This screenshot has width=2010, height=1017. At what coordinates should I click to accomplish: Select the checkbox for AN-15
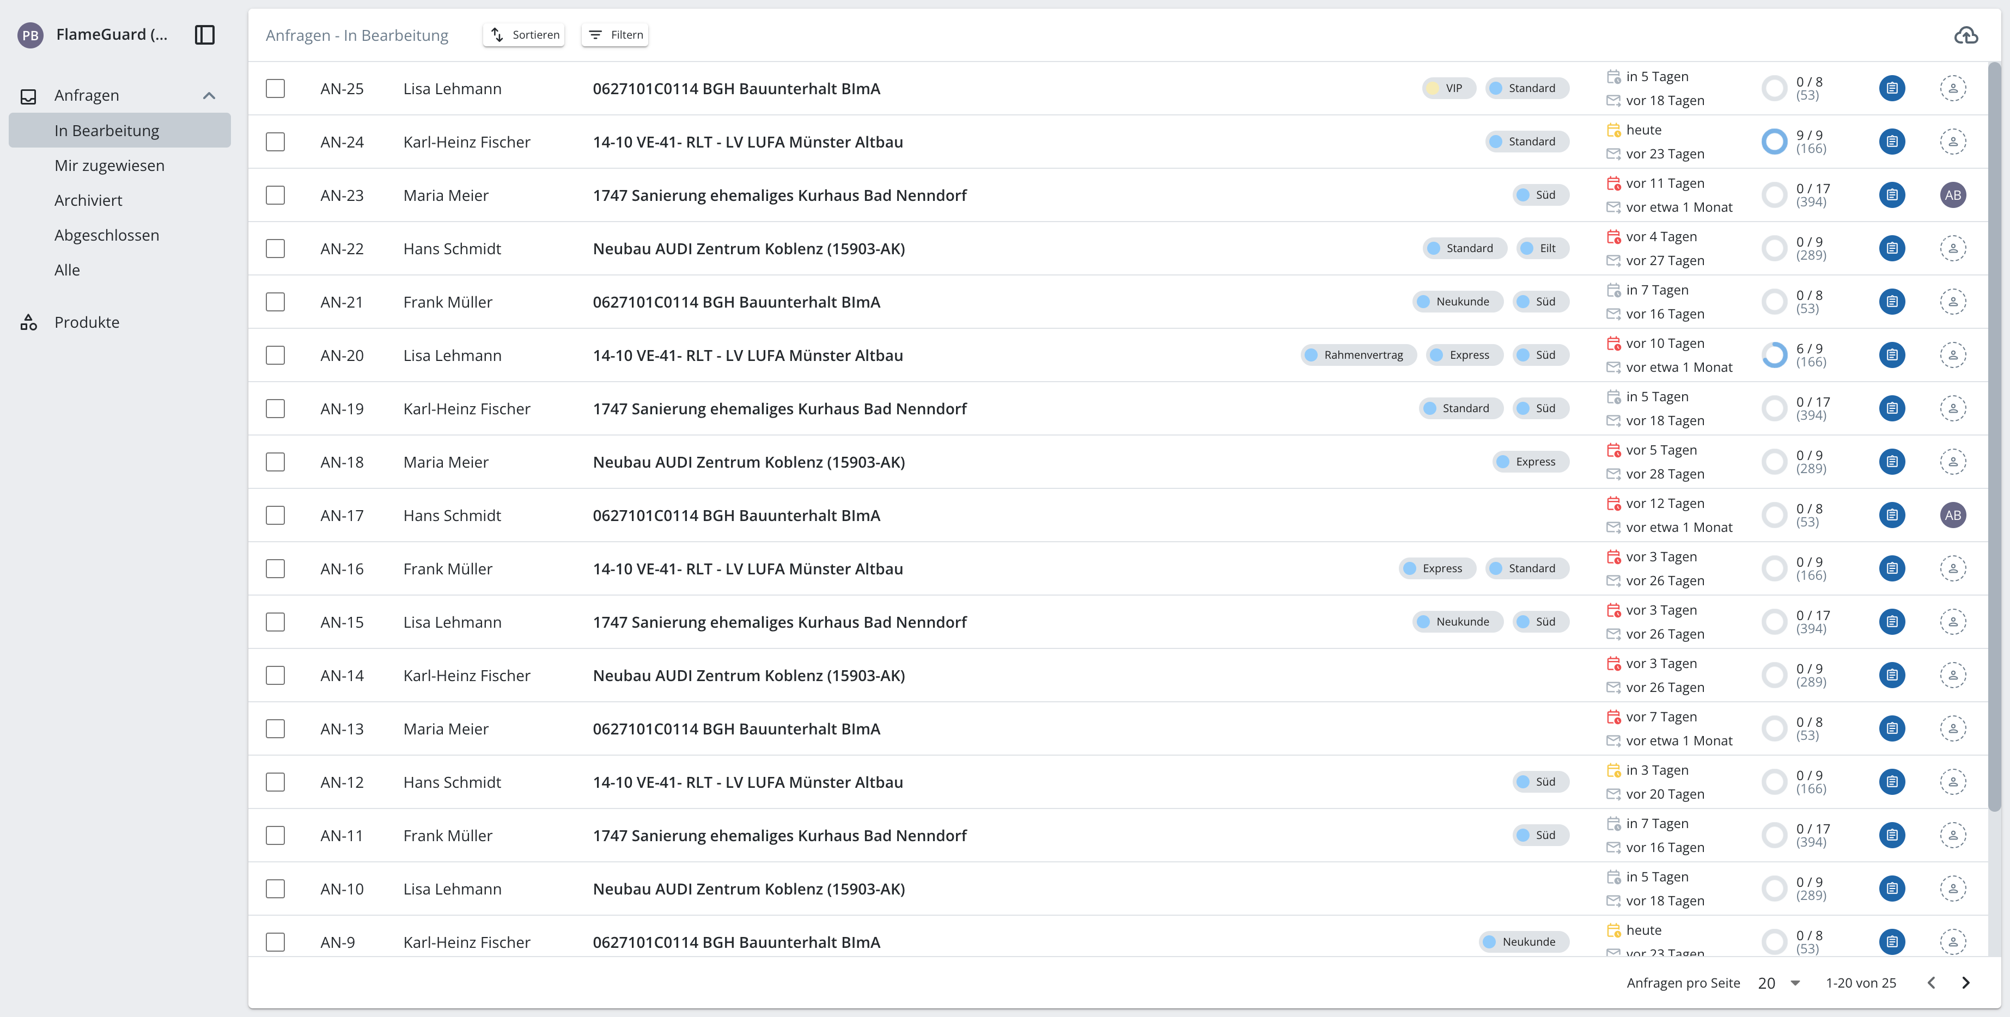point(276,622)
